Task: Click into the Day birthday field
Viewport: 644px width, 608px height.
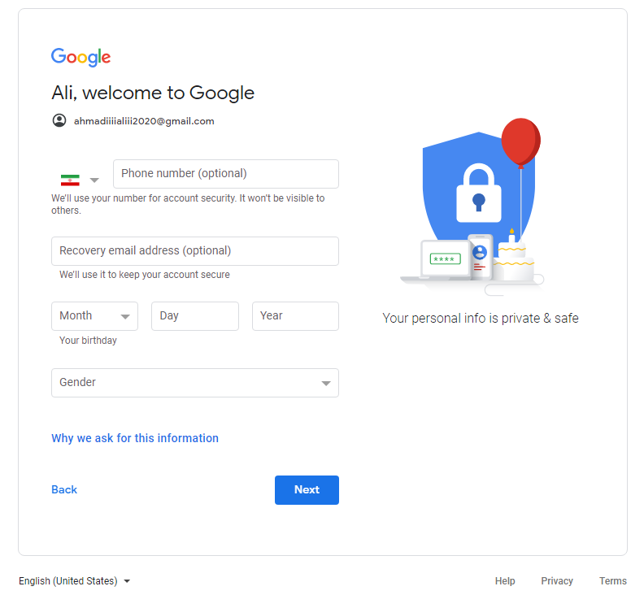Action: tap(195, 316)
